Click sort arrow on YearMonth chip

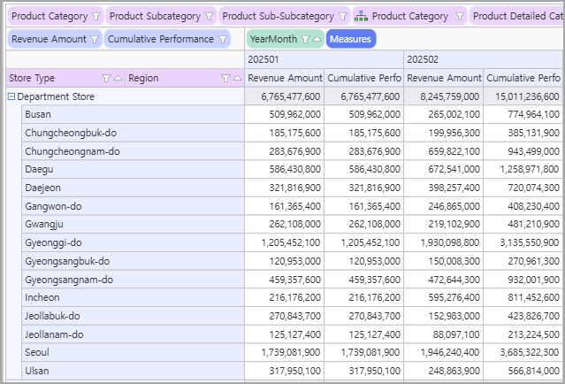(317, 39)
